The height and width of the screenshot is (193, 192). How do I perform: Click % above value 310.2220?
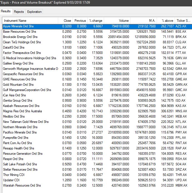pos(167,185)
